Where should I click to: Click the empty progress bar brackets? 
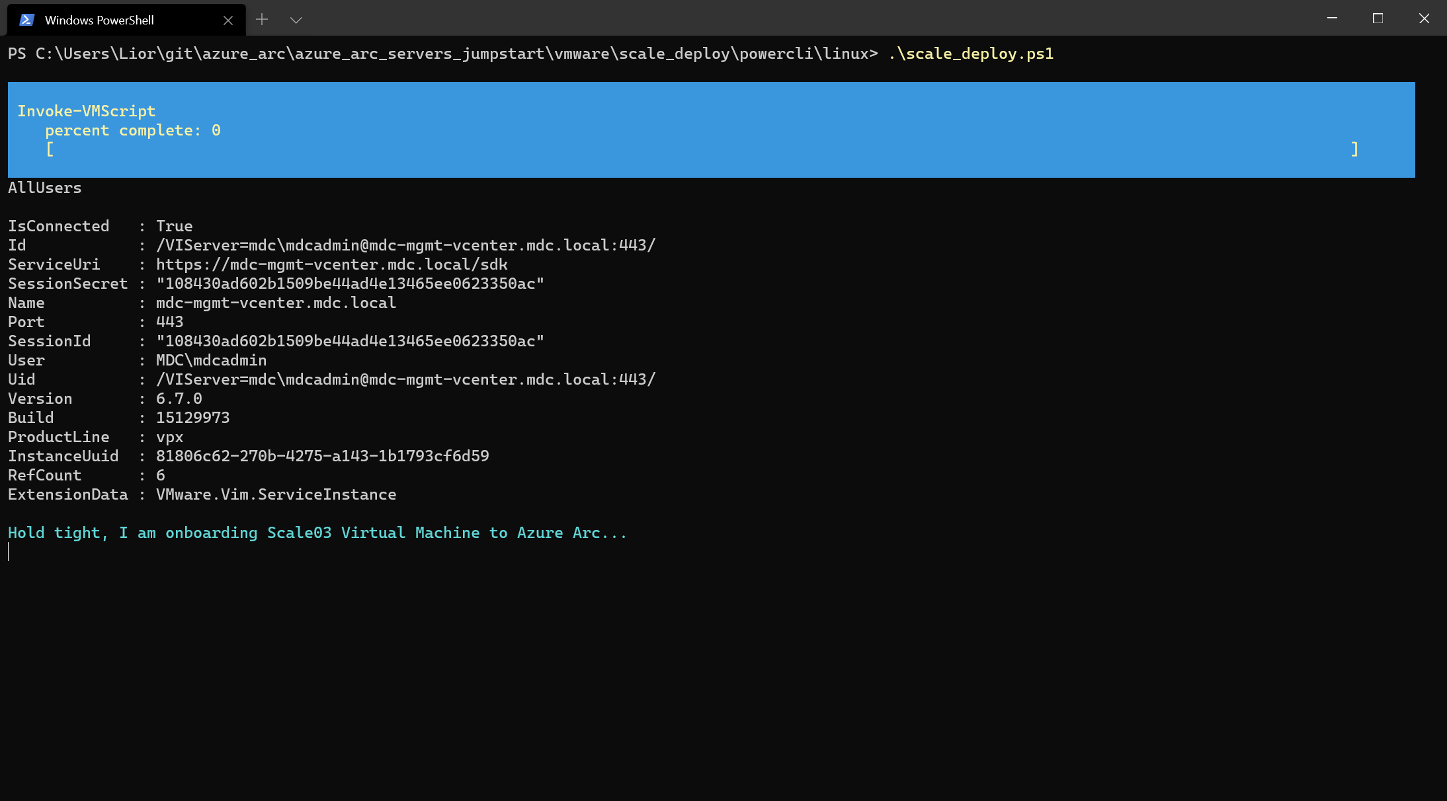pyautogui.click(x=702, y=149)
